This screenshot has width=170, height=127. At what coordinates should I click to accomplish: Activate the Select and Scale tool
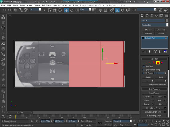click(x=77, y=10)
